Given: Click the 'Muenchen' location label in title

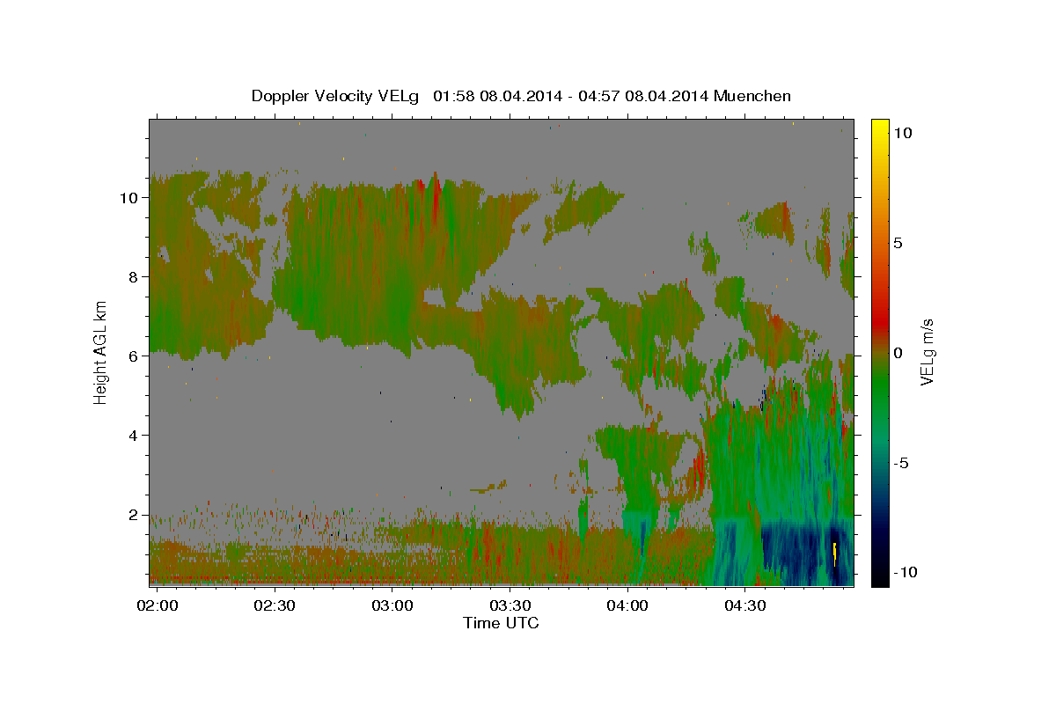Looking at the screenshot, I should [752, 96].
